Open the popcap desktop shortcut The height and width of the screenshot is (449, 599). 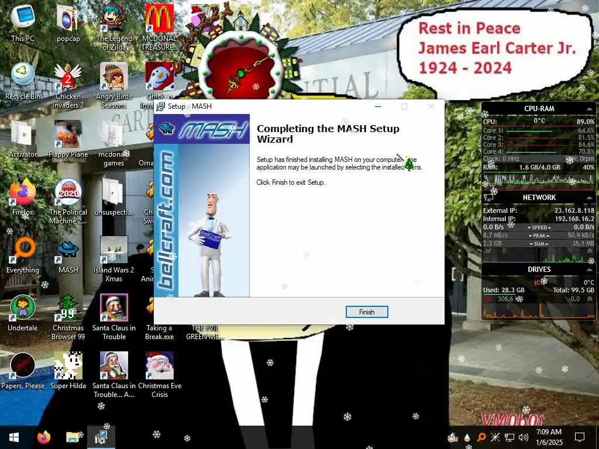[x=68, y=23]
